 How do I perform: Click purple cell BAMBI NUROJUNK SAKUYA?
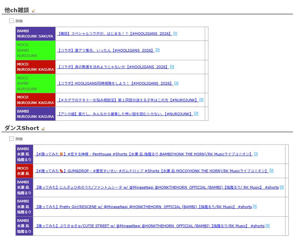[x=36, y=34]
